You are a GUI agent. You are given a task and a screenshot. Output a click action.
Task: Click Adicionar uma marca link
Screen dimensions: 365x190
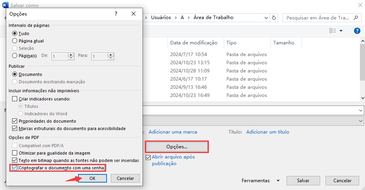(173, 132)
